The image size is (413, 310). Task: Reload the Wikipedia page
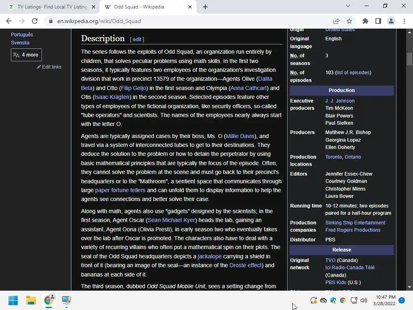(x=35, y=21)
